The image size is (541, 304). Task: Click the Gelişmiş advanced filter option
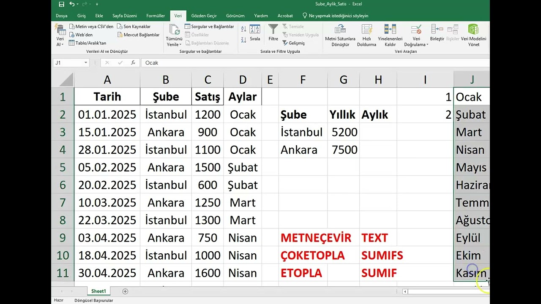293,43
